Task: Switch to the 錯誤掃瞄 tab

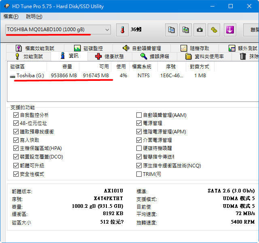Action: [155, 57]
